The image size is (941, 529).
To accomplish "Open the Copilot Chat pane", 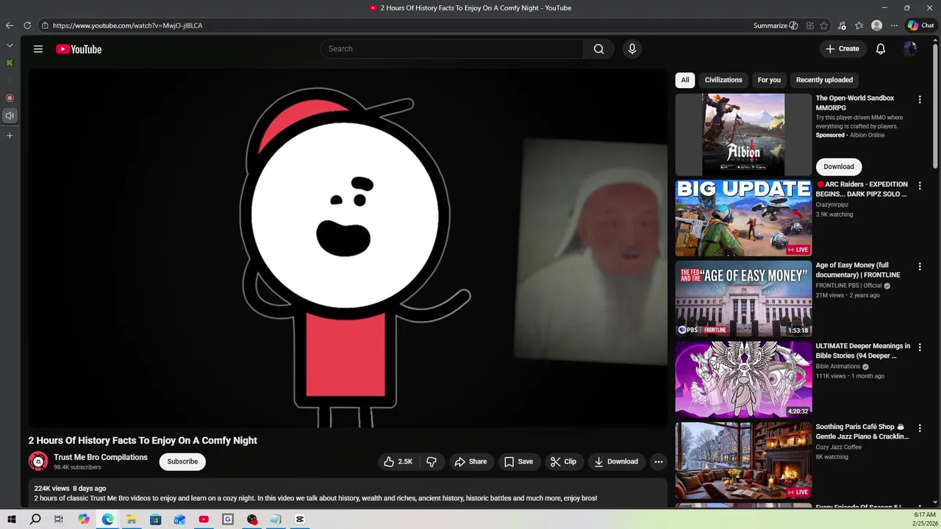I will point(920,26).
